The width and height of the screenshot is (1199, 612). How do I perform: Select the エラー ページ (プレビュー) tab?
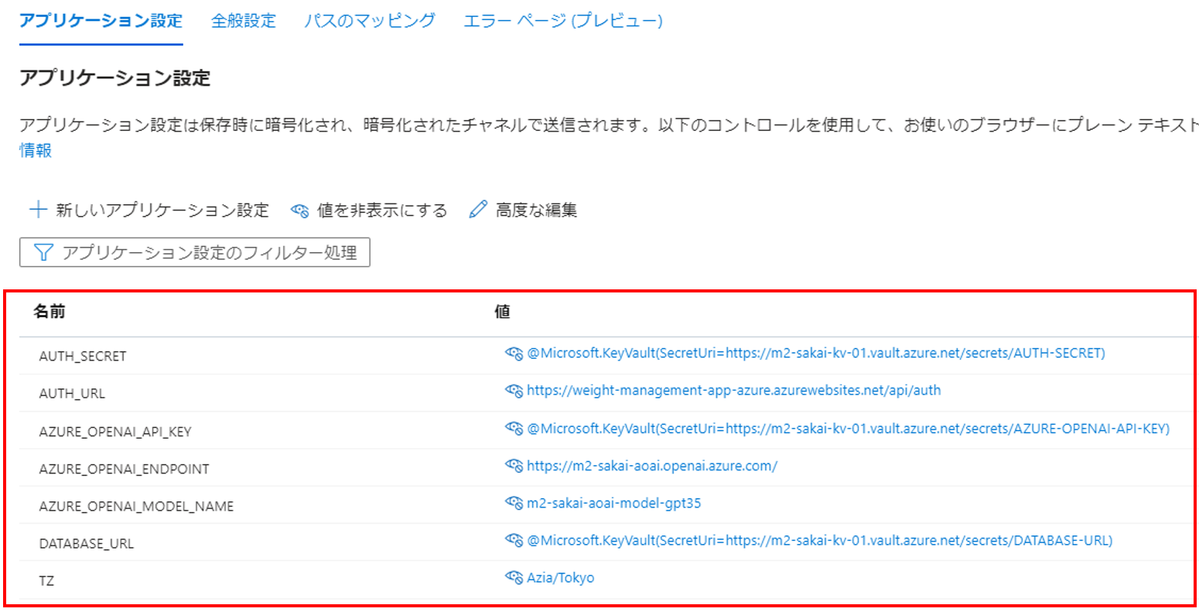(563, 21)
